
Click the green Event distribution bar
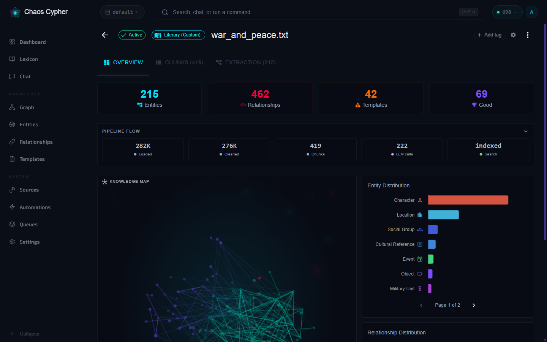pos(431,259)
